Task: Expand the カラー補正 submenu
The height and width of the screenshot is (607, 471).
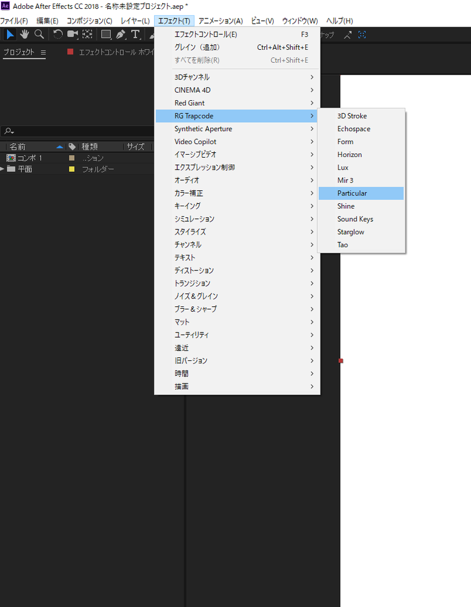Action: pos(237,193)
